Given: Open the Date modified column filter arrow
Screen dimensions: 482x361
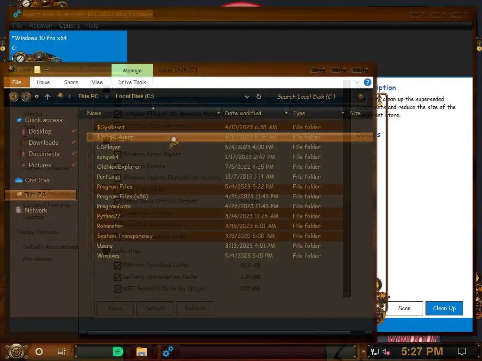Looking at the screenshot, I should point(286,113).
